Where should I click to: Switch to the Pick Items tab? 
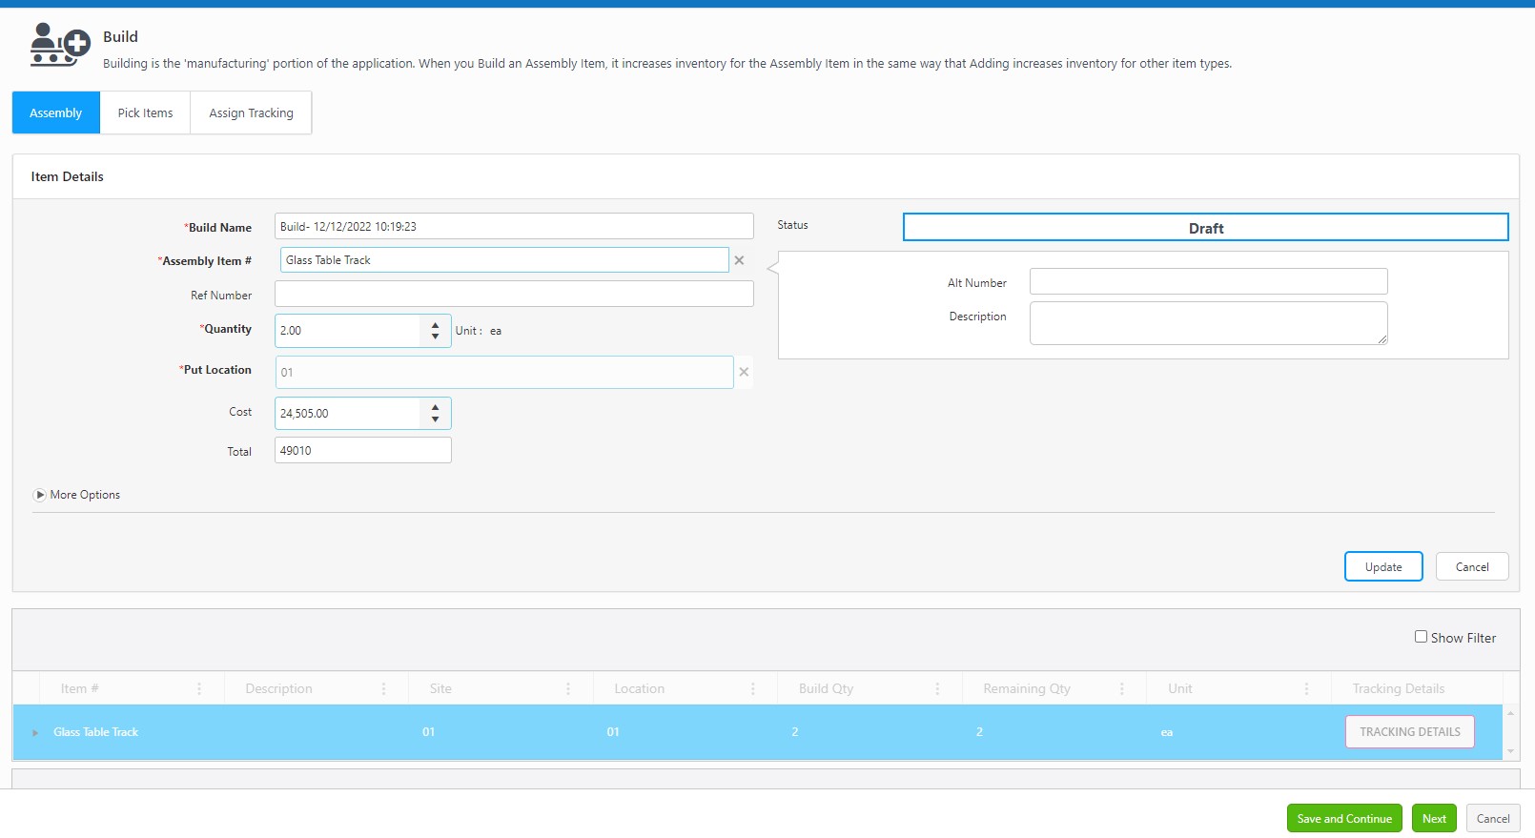[x=145, y=112]
